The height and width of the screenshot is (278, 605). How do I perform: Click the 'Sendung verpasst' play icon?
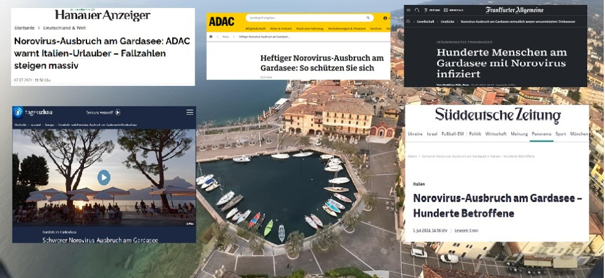point(118,112)
